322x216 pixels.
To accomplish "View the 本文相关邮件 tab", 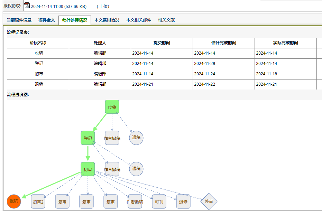I will click(x=139, y=20).
